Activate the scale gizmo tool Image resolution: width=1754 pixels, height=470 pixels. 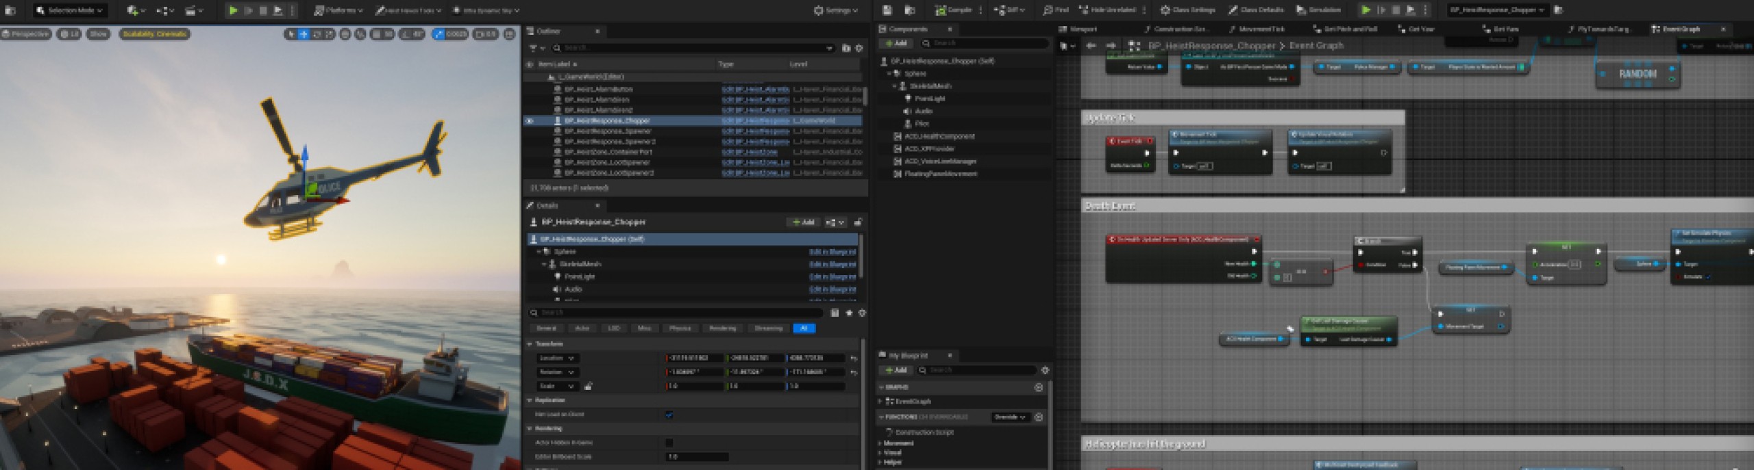(x=330, y=34)
